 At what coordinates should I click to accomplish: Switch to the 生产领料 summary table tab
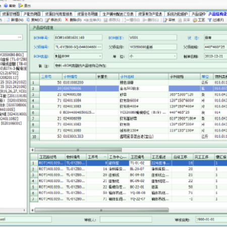click(118, 14)
